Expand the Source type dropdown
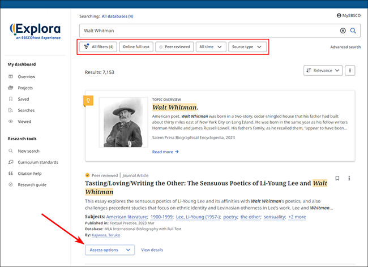Screen dimensions: 368x267 [x=247, y=46]
